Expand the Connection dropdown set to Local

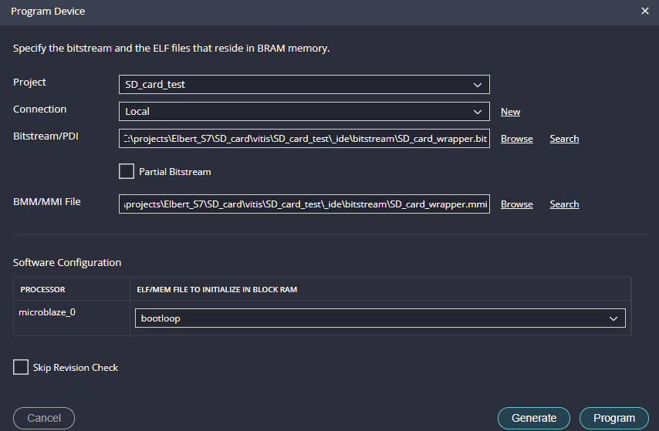tap(304, 111)
